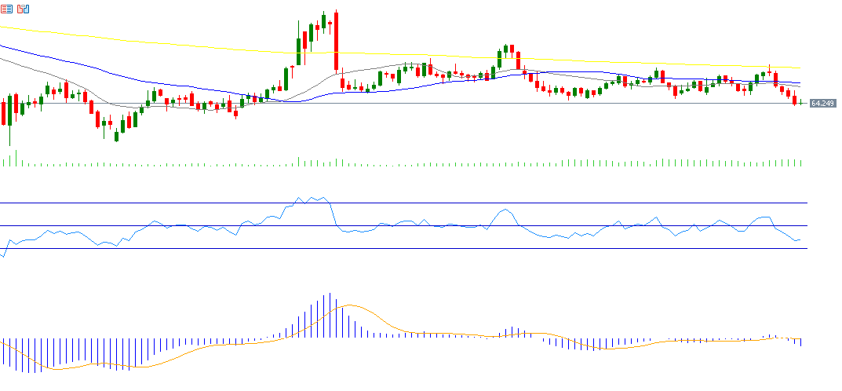Viewport: 842px width, 391px height.
Task: Click the final negative MACD histogram bar
Action: (x=800, y=343)
